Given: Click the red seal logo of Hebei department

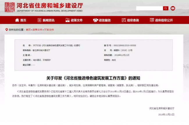Looking at the screenshot, I should pyautogui.click(x=9, y=6).
